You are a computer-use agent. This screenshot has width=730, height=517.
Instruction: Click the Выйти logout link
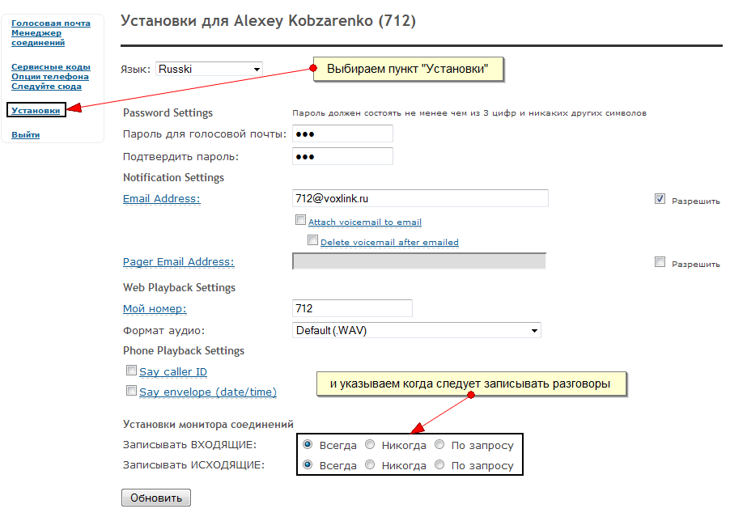pyautogui.click(x=25, y=135)
